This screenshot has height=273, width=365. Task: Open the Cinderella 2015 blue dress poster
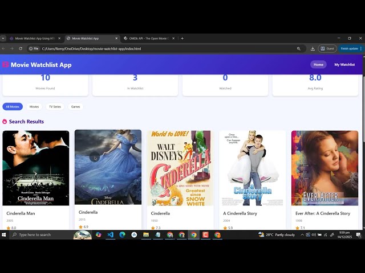108,167
